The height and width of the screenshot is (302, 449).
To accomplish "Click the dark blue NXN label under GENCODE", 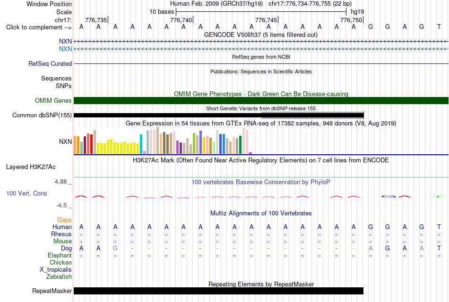I will pyautogui.click(x=65, y=41).
